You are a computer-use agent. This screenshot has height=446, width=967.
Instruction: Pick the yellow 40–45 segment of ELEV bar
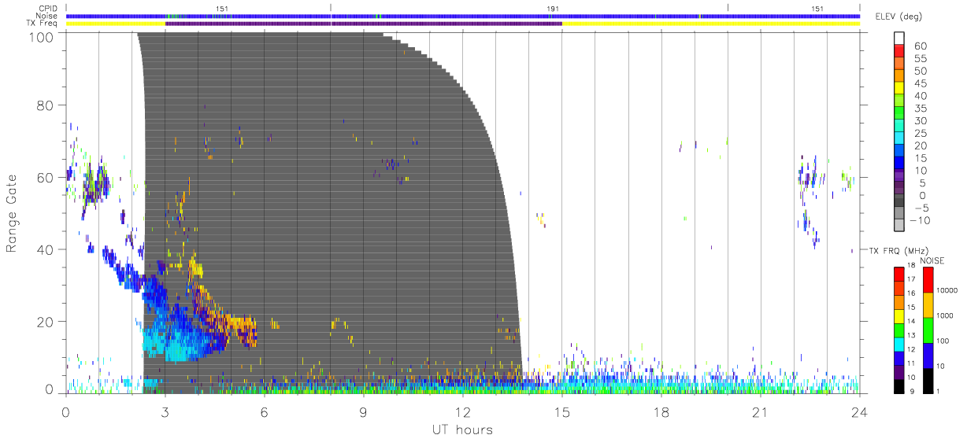pyautogui.click(x=899, y=90)
